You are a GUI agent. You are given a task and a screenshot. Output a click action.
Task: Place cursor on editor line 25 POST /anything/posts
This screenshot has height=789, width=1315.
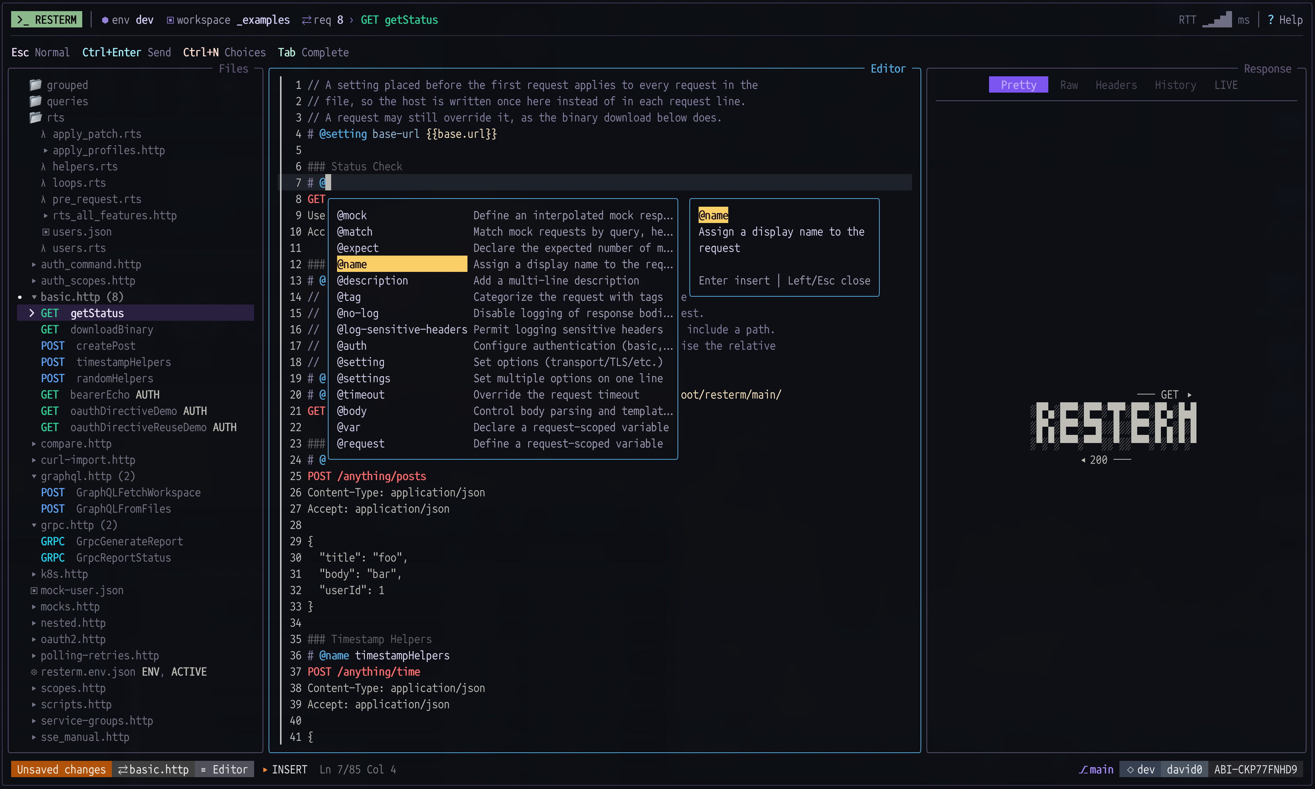(x=367, y=476)
